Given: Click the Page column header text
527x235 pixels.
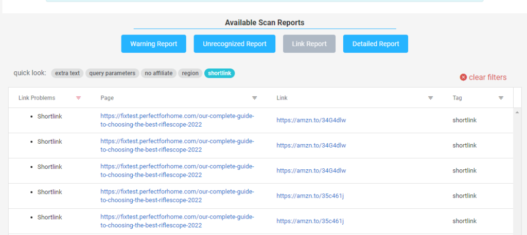Looking at the screenshot, I should tap(107, 98).
